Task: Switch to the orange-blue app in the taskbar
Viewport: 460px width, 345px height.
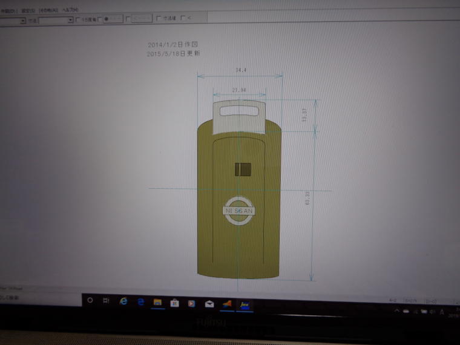Action: (x=227, y=304)
